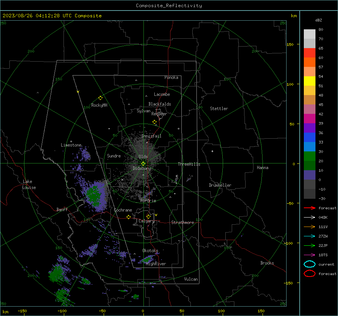Click the Hanna city label

click(263, 168)
